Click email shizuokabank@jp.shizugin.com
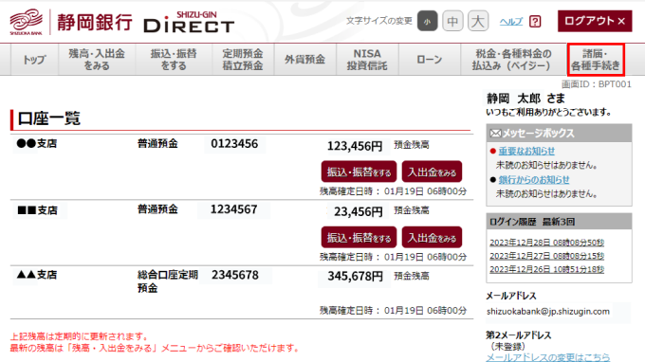The width and height of the screenshot is (645, 362). 548,312
